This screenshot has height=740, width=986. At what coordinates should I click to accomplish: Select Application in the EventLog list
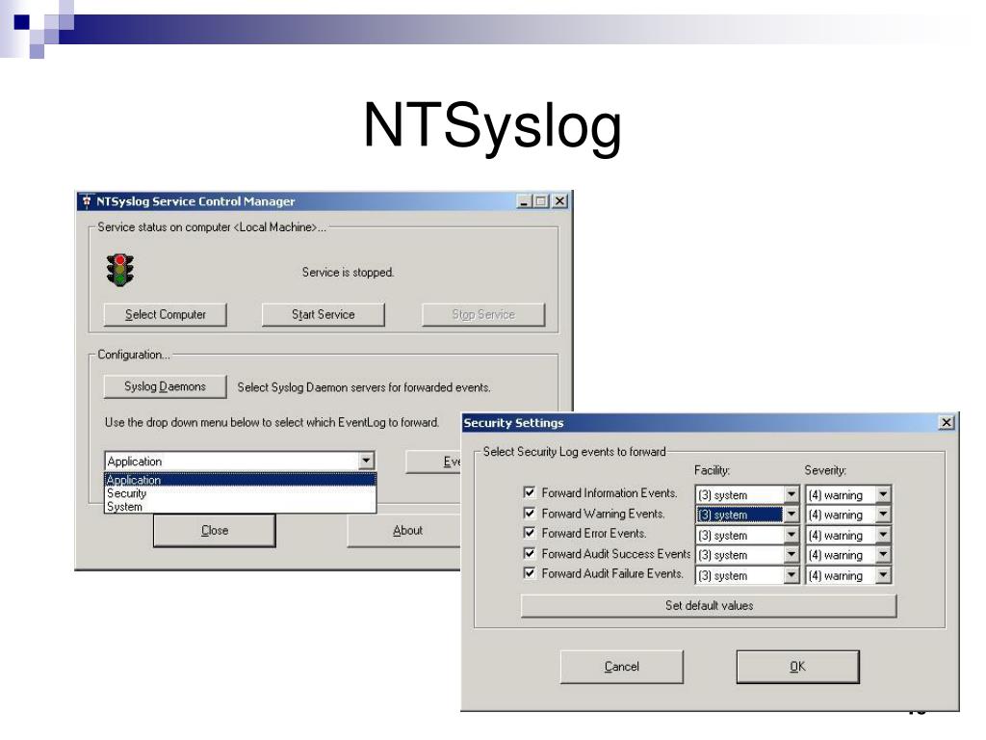pyautogui.click(x=240, y=480)
